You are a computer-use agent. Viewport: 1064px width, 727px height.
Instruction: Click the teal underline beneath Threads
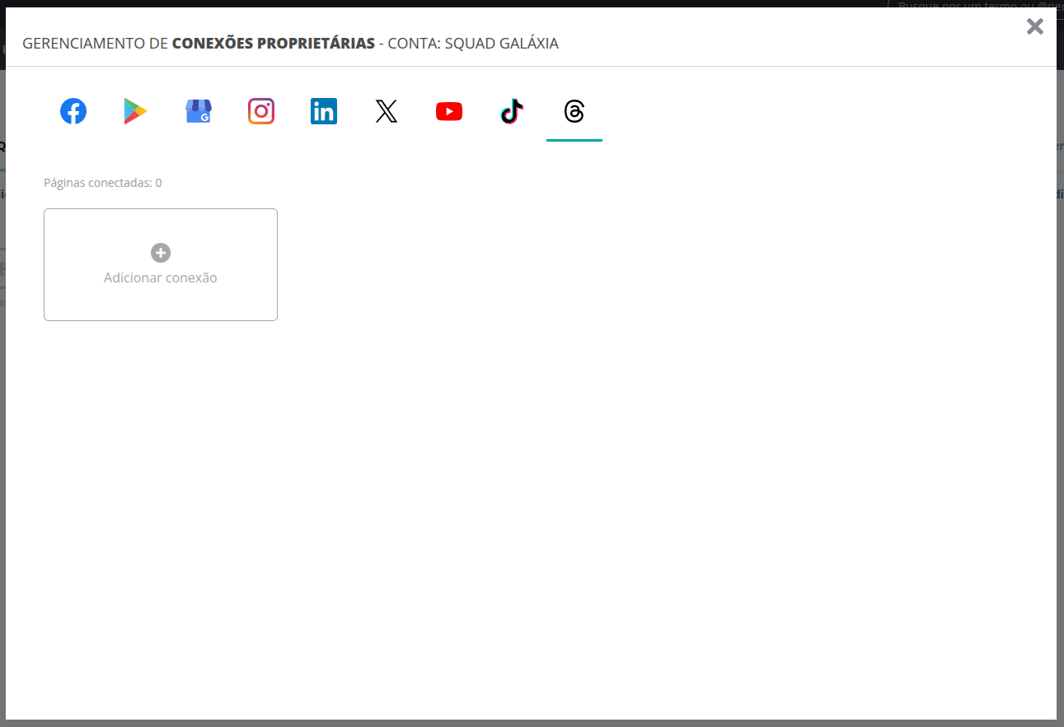click(574, 140)
